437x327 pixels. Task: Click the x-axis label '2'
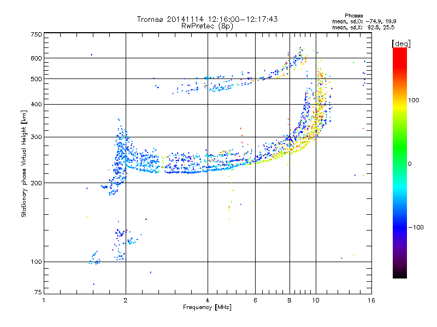126,300
